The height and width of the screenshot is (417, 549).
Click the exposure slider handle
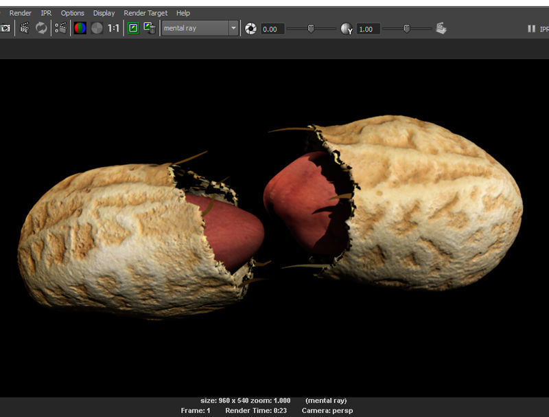(311, 28)
